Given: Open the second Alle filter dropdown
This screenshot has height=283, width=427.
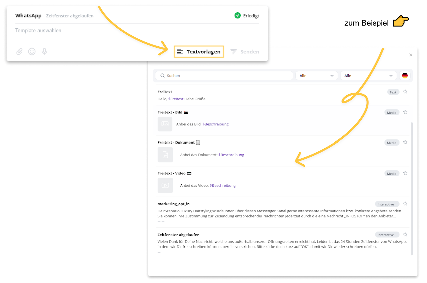Looking at the screenshot, I should 368,76.
